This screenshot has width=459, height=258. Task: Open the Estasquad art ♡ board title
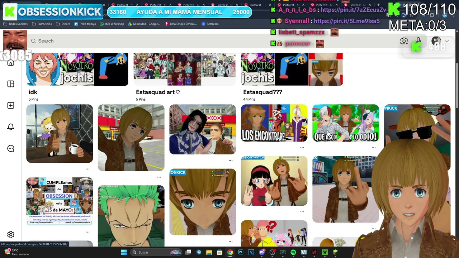pos(158,92)
